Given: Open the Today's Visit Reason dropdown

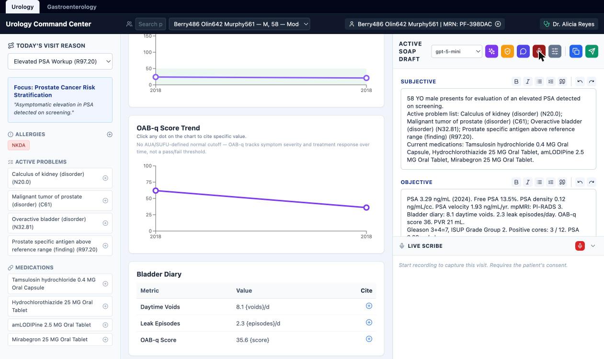Looking at the screenshot, I should tap(60, 61).
